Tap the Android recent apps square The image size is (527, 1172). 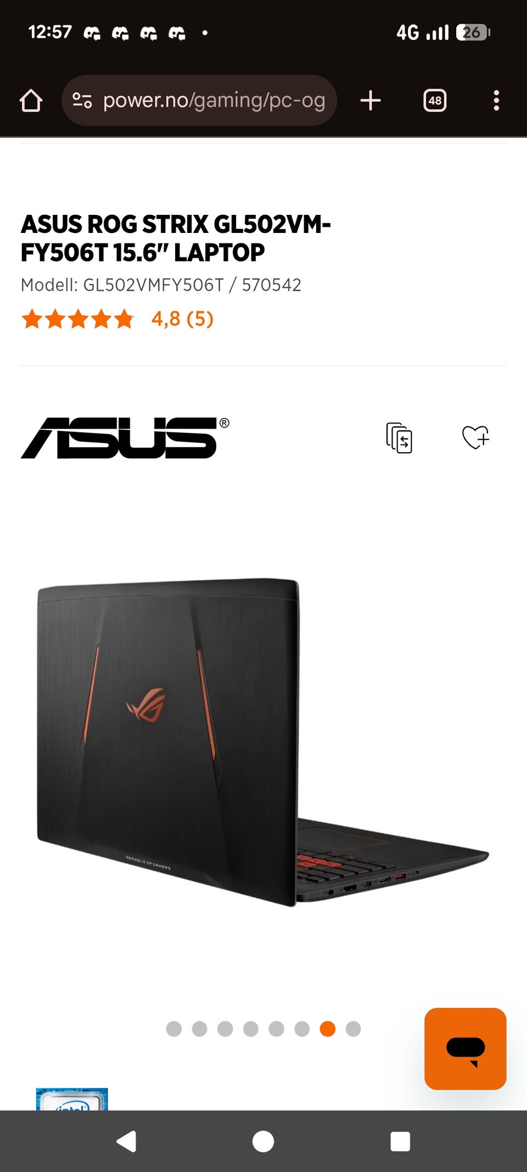(400, 1141)
